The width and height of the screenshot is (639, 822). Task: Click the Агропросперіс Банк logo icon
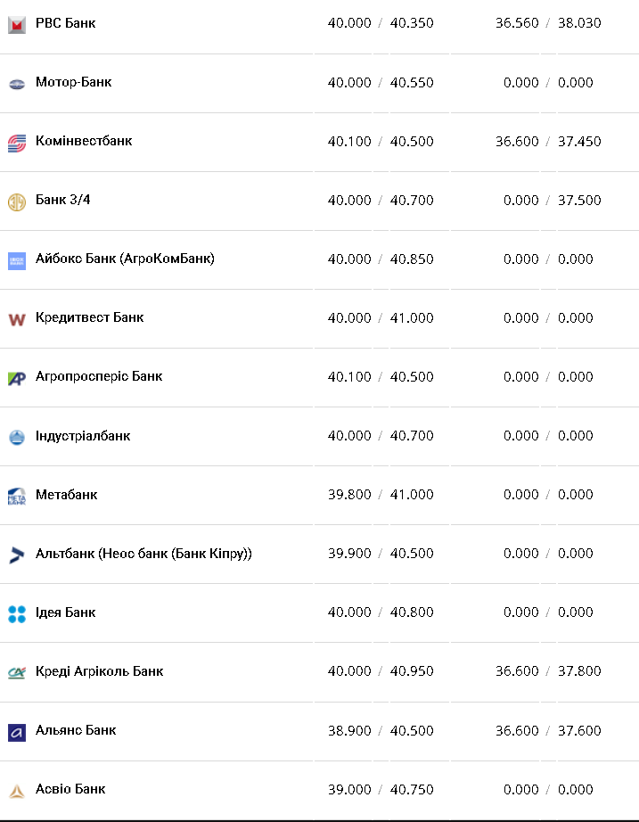[16, 378]
